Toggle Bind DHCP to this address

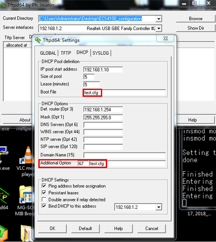pyautogui.click(x=44, y=206)
